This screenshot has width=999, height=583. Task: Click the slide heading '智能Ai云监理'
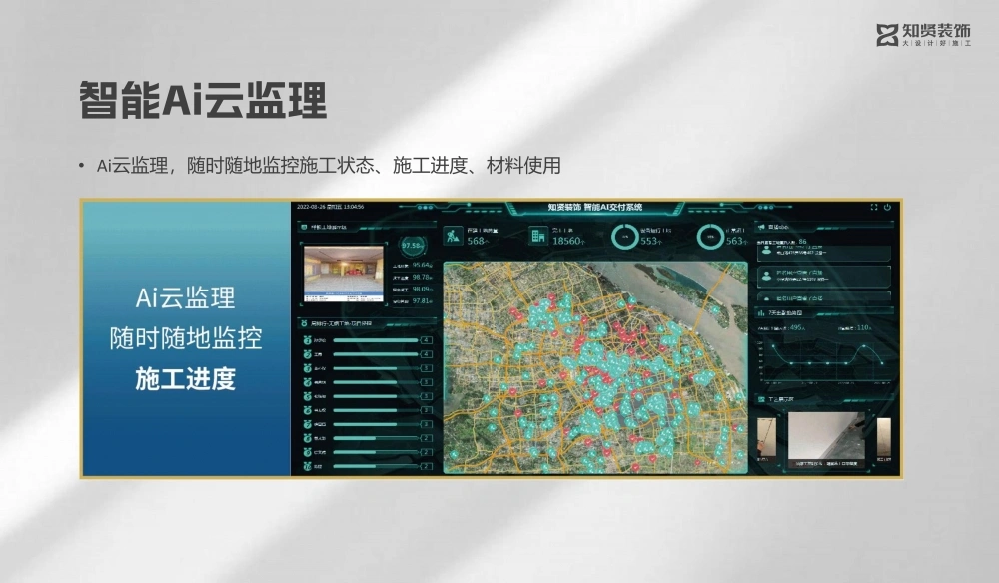coord(203,100)
